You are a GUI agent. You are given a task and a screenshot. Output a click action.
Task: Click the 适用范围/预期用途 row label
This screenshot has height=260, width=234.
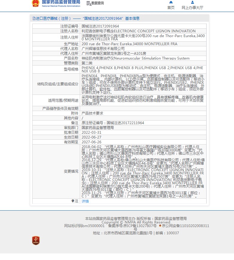pos(63,101)
